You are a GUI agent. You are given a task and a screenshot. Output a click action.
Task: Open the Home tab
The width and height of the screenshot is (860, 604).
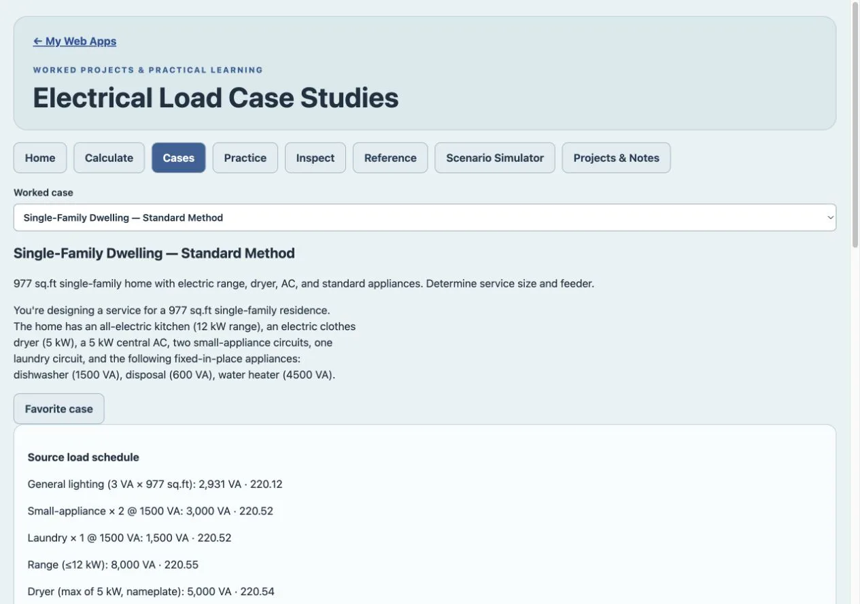[40, 158]
